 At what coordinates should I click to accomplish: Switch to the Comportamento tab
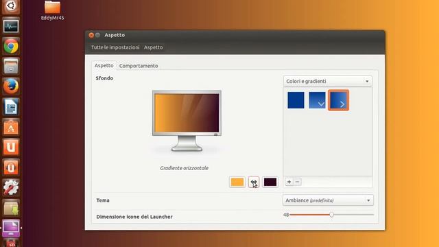pos(139,66)
